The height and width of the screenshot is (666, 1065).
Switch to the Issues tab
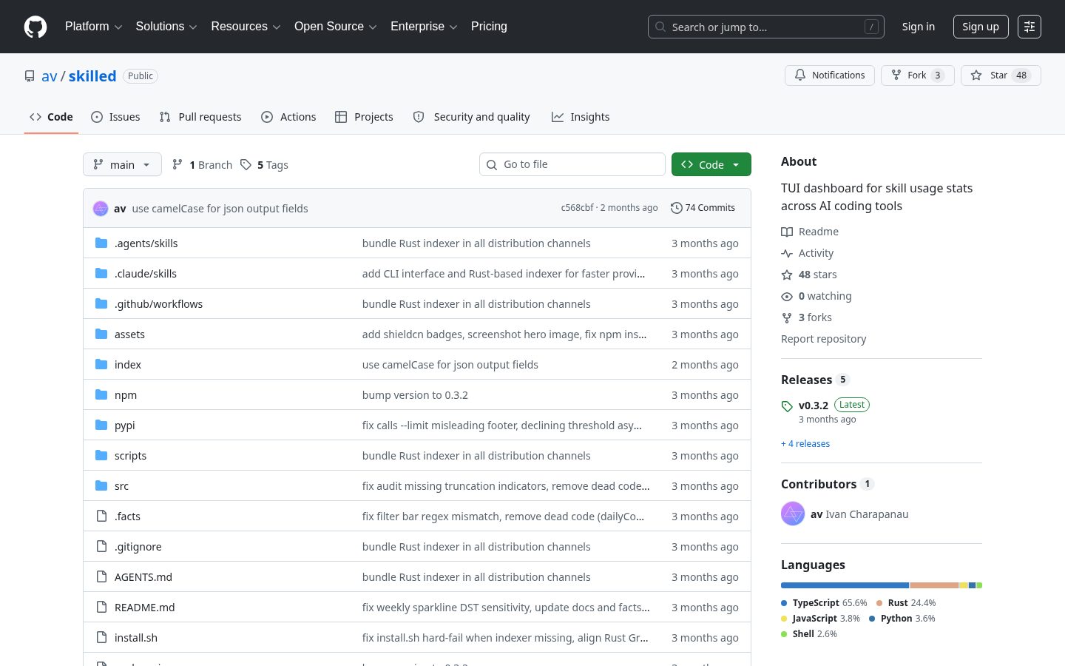[x=115, y=117]
